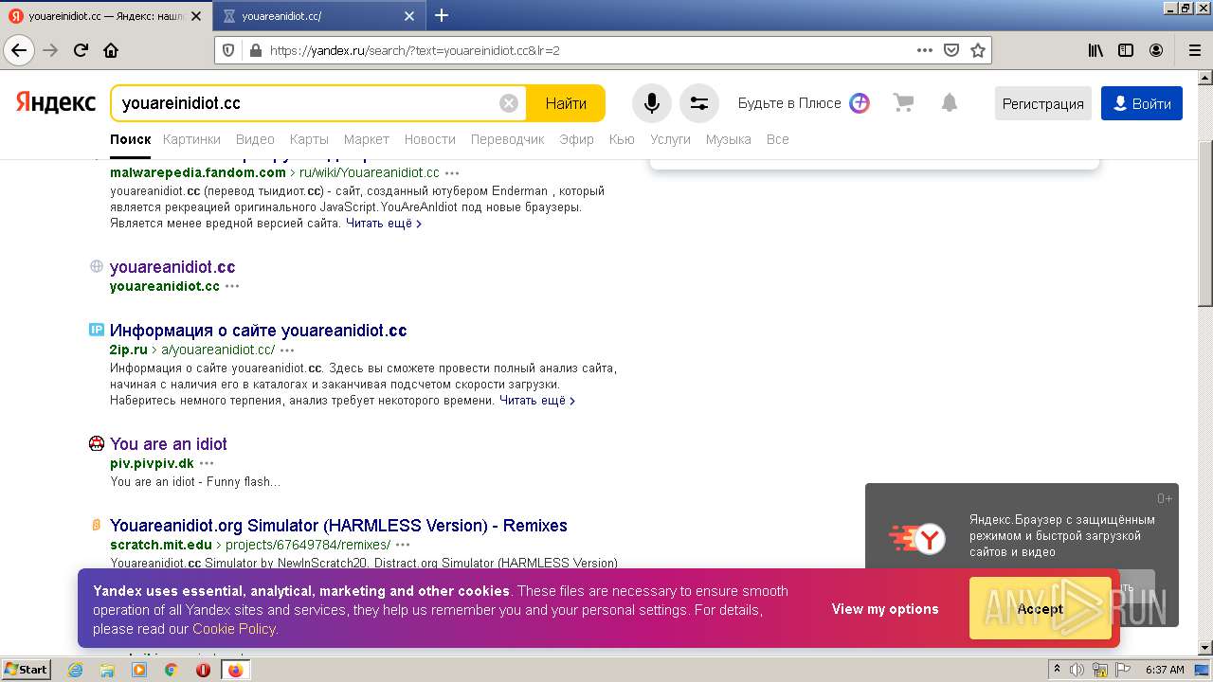
Task: Open the youareanidiot.cc result title
Action: click(x=172, y=267)
